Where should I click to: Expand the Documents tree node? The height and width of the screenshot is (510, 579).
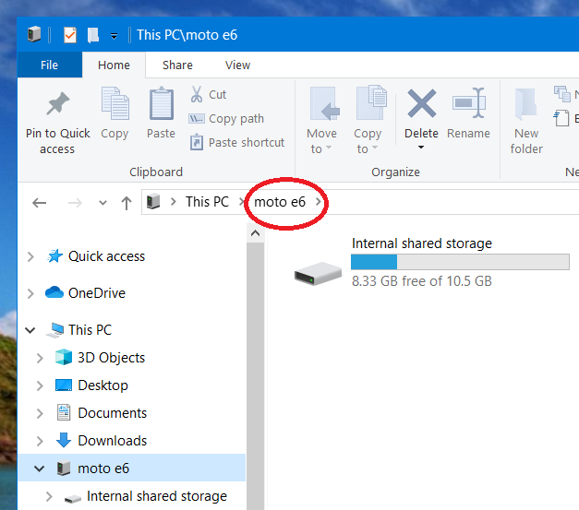pos(40,413)
